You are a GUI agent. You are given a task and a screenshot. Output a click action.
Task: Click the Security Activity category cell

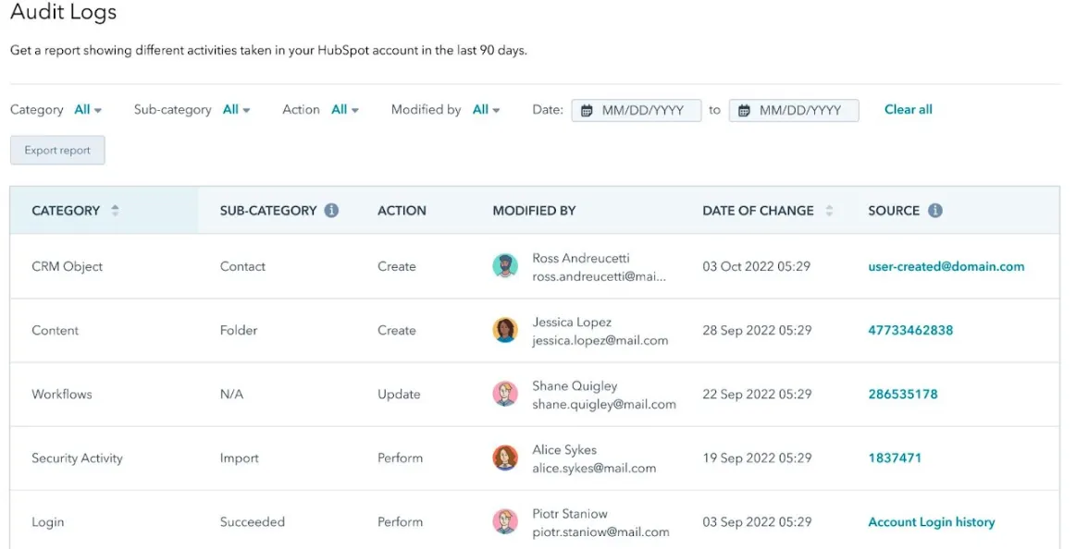click(77, 458)
